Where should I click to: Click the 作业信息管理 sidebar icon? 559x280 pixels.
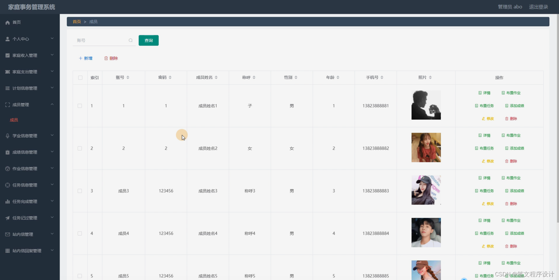coord(8,168)
